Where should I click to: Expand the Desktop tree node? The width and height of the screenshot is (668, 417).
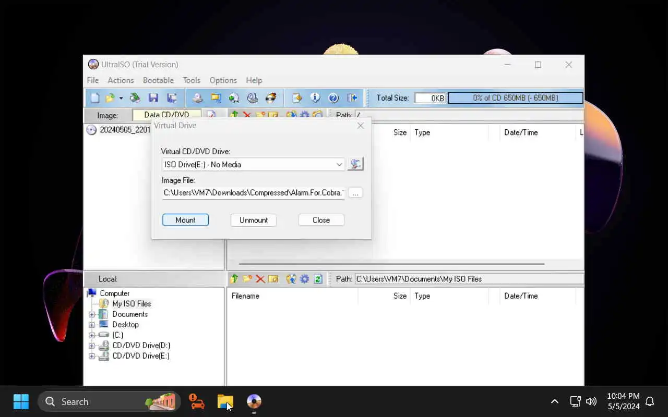[x=92, y=325]
